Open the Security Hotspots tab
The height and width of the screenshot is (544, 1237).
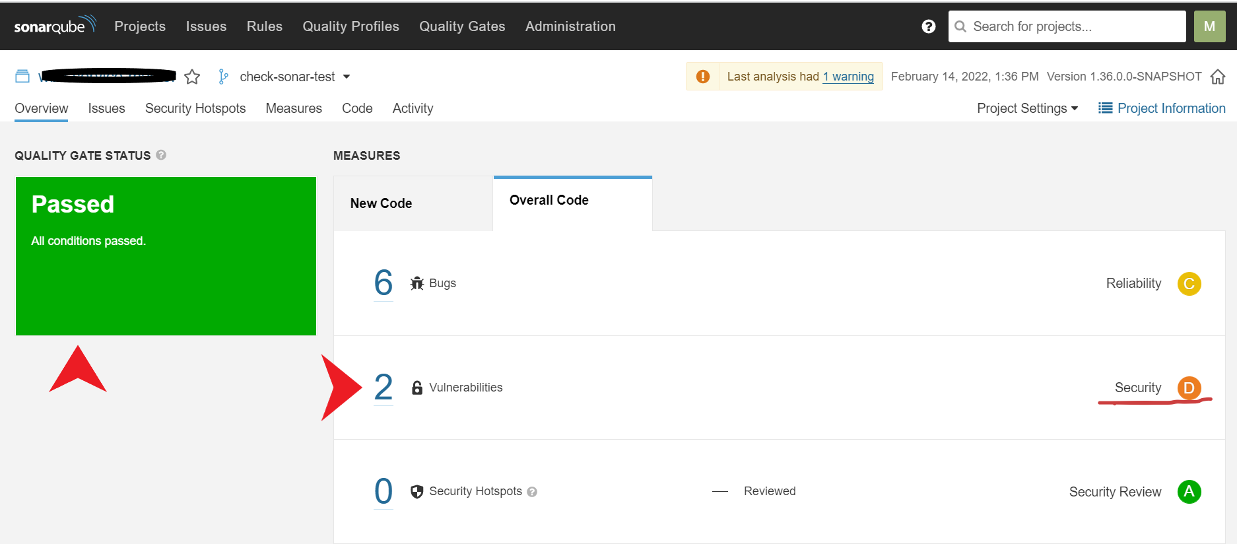pos(195,108)
